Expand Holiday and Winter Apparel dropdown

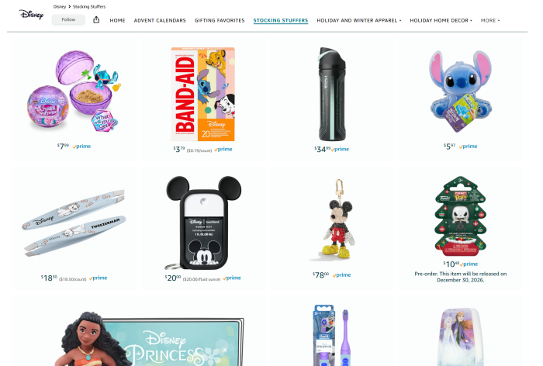[359, 20]
